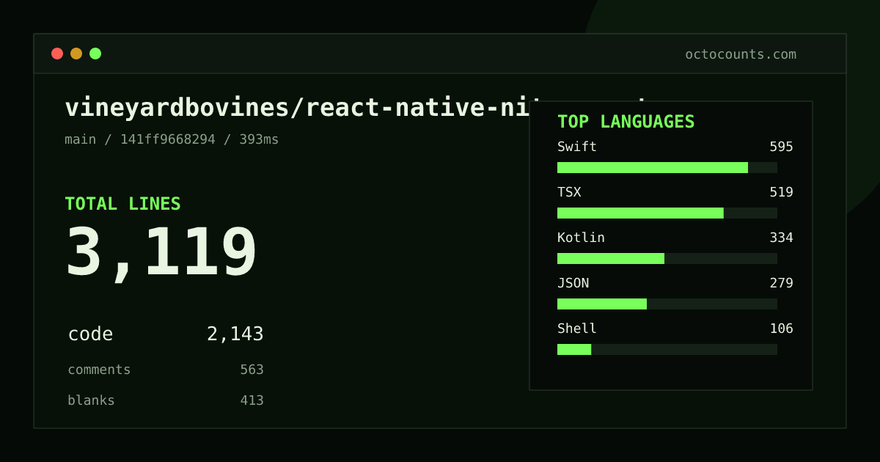Screen dimensions: 880x462
Task: Click the TOTAL LINES label
Action: (x=122, y=204)
